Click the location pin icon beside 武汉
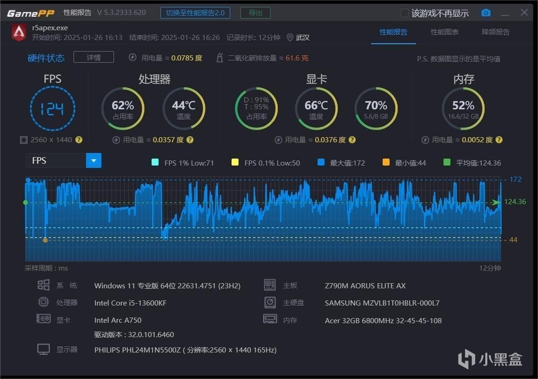The width and height of the screenshot is (538, 379). pyautogui.click(x=290, y=38)
